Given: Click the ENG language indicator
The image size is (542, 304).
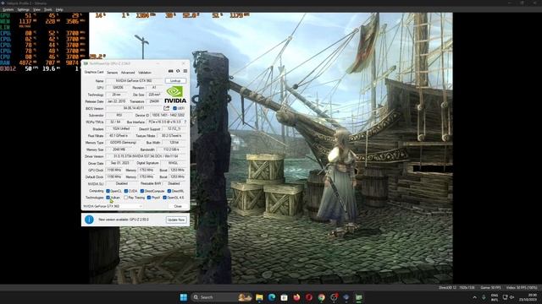Looking at the screenshot, I should (x=495, y=297).
